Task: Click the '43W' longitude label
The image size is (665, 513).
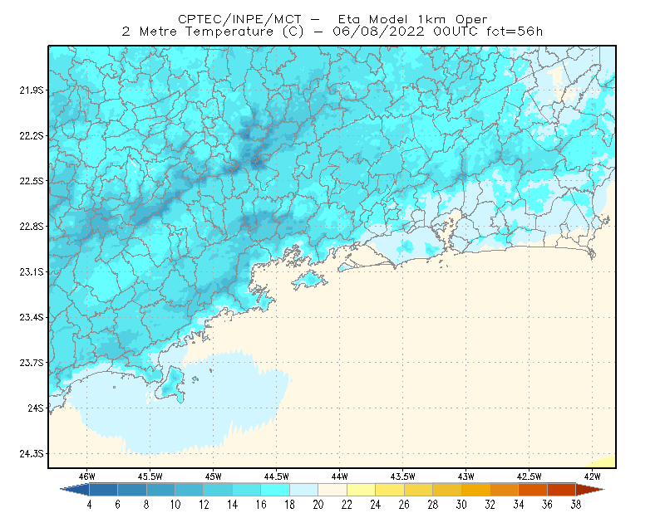Action: click(466, 476)
